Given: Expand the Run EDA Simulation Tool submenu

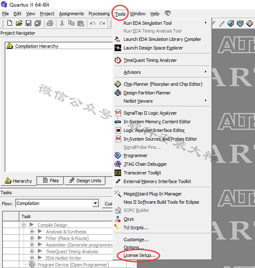Looking at the screenshot, I should (206, 23).
